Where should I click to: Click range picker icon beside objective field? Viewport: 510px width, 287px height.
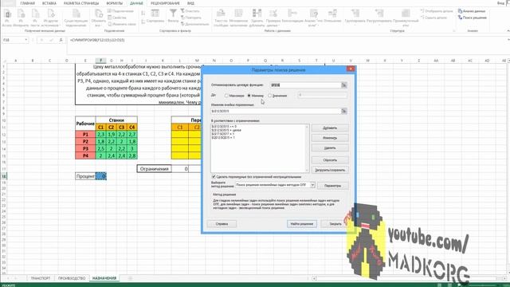point(343,85)
